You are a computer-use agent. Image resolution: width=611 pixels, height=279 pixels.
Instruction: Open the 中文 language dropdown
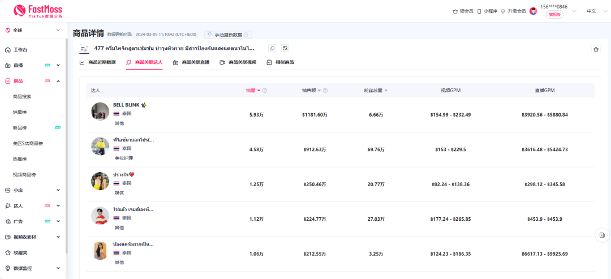pos(591,11)
